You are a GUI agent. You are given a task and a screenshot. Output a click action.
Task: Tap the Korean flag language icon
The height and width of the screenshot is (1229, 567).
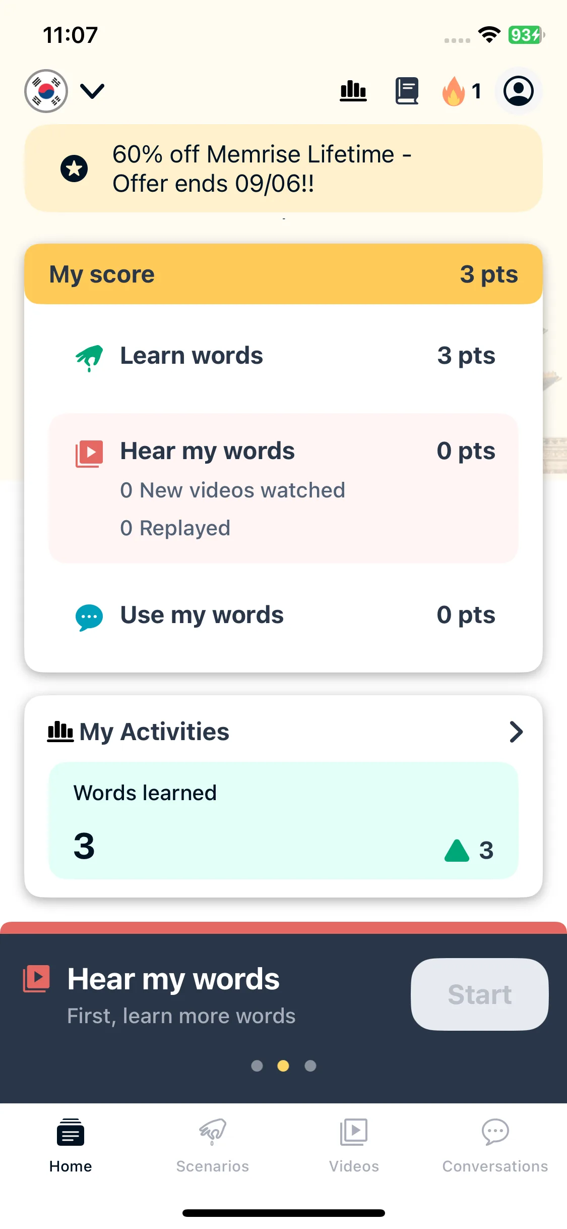click(46, 91)
